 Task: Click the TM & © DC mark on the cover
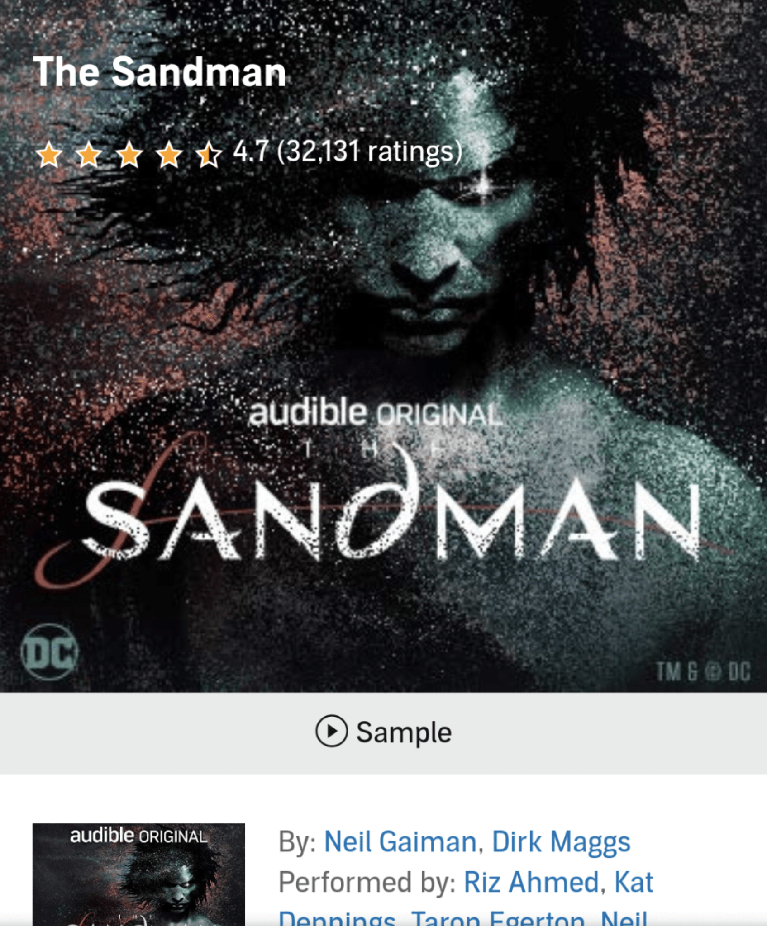703,672
